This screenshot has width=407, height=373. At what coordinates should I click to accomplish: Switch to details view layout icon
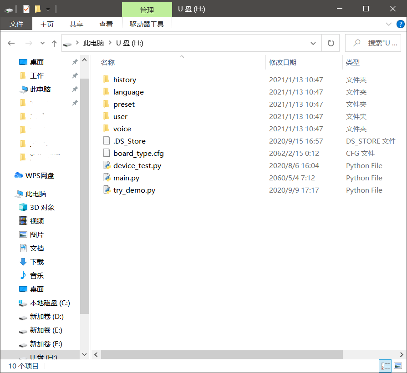(x=385, y=366)
